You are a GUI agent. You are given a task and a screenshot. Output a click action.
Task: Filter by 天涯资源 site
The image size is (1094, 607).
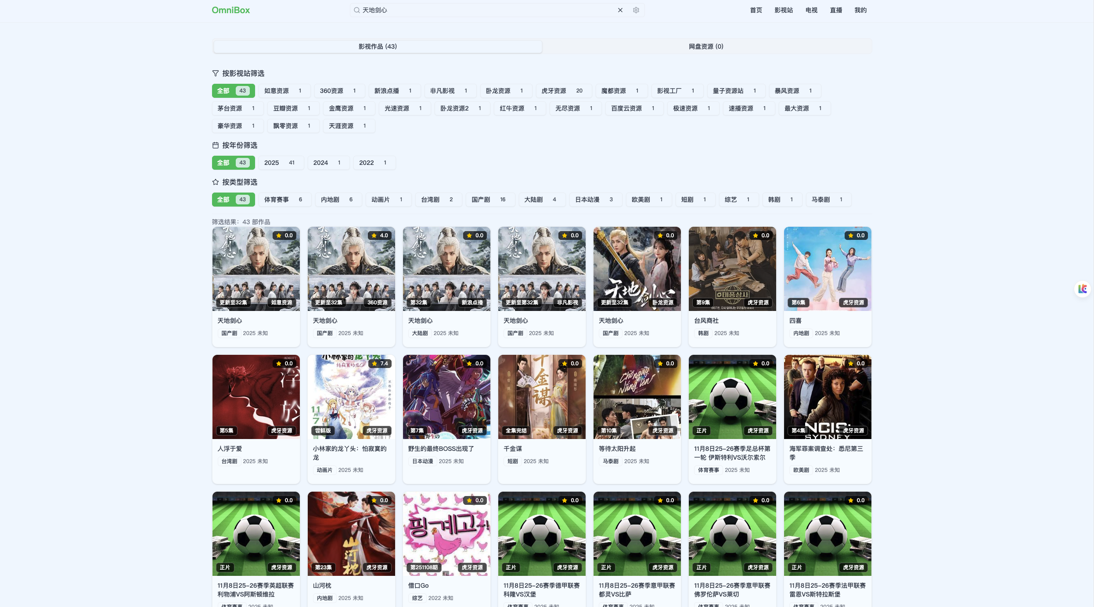tap(349, 126)
